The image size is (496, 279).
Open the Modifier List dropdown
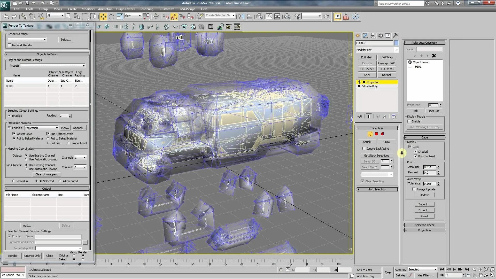pyautogui.click(x=397, y=50)
